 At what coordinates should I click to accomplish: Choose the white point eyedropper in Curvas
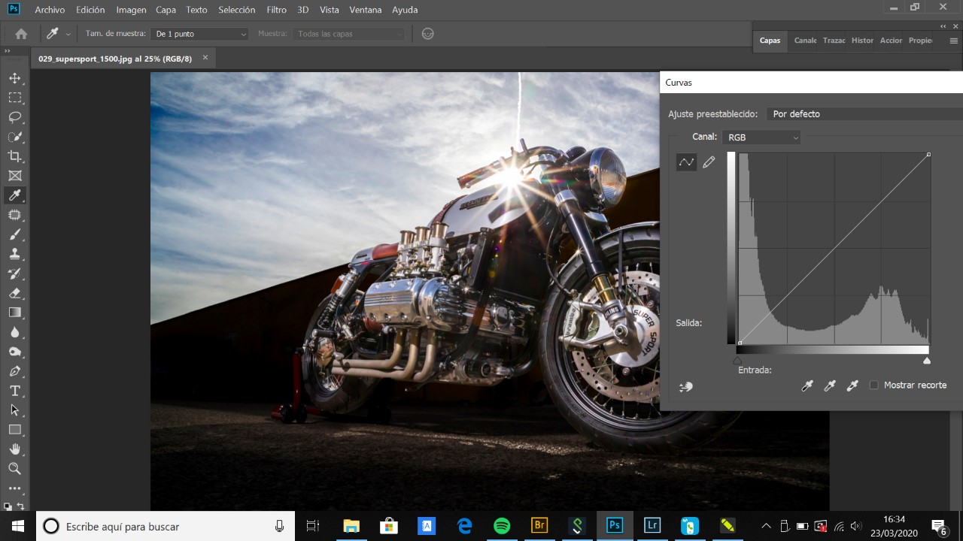(x=852, y=385)
